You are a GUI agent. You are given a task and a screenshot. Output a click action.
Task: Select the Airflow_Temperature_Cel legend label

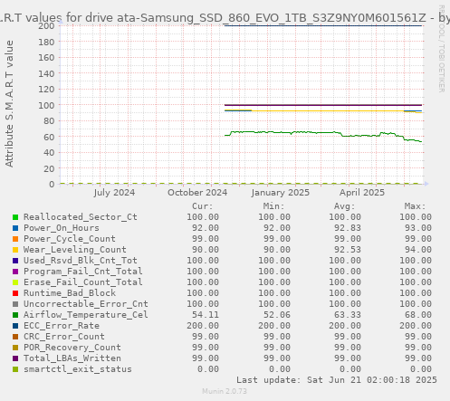click(86, 315)
